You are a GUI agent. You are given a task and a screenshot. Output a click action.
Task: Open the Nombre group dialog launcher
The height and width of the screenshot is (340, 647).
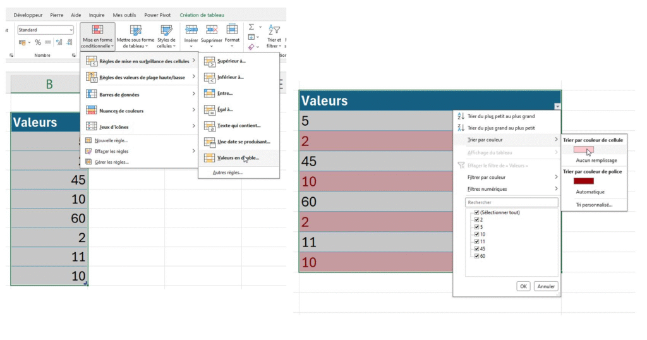pyautogui.click(x=74, y=55)
